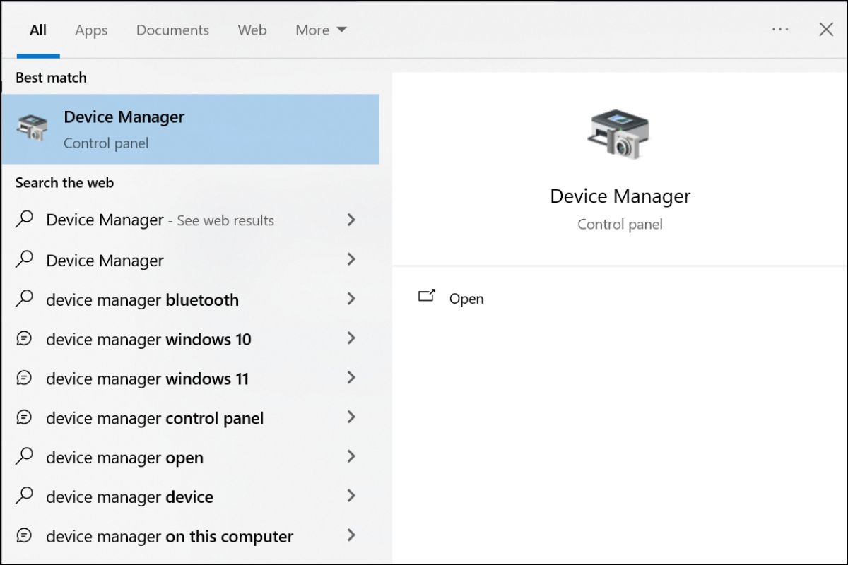Expand arrow for second 'Device Manager' web suggestion
This screenshot has width=848, height=565.
point(351,260)
